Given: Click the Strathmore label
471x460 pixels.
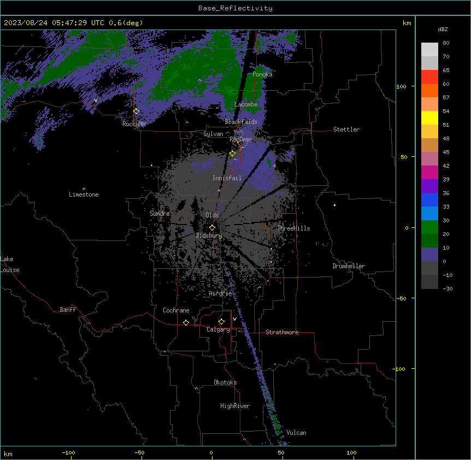Looking at the screenshot, I should 282,332.
